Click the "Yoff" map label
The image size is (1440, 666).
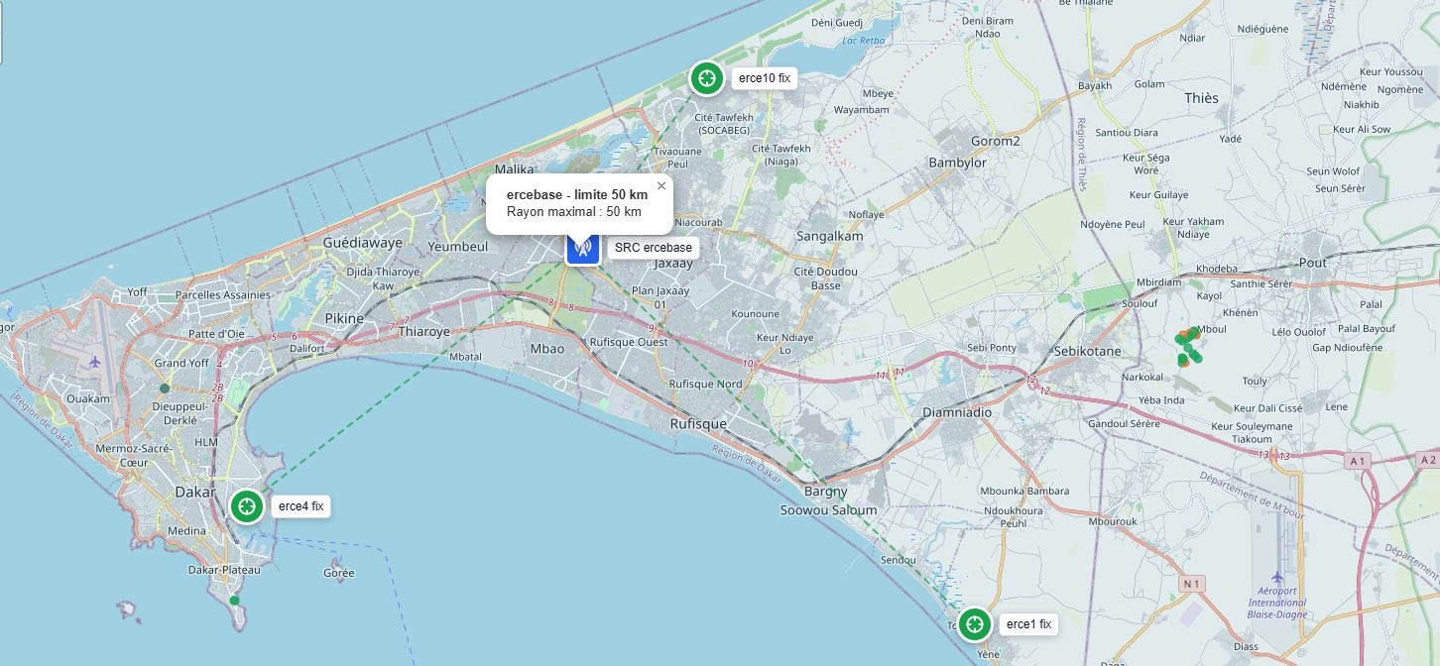(137, 292)
